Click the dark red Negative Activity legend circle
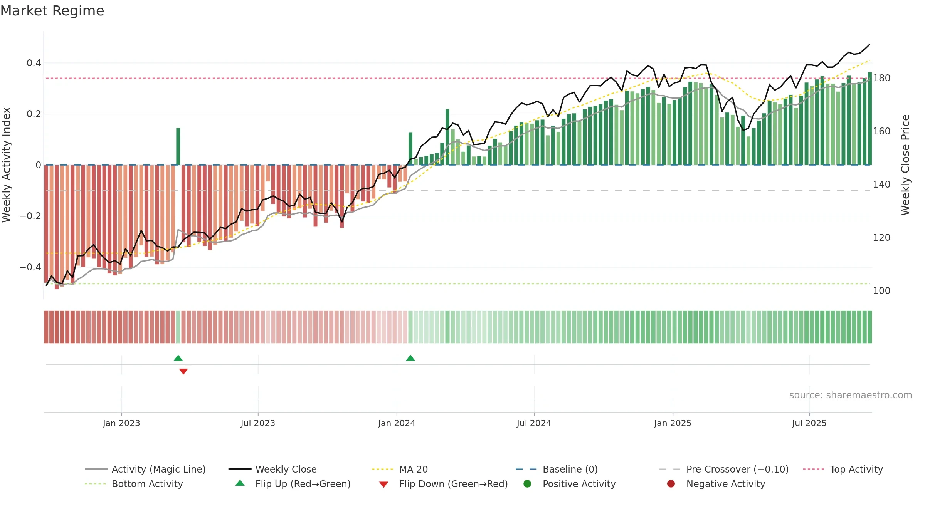Viewport: 925px width, 520px height. pyautogui.click(x=671, y=484)
